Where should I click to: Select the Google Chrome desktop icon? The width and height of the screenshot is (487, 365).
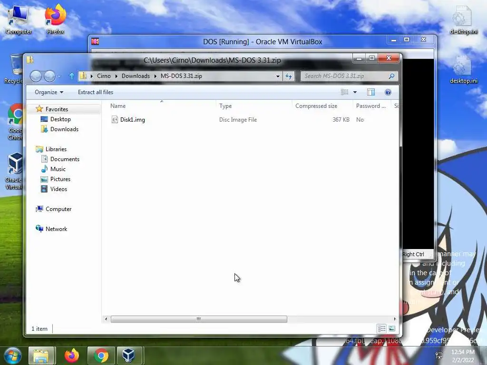(x=15, y=122)
